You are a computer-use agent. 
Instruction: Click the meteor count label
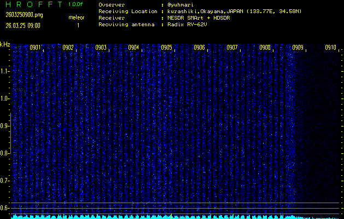[77, 18]
